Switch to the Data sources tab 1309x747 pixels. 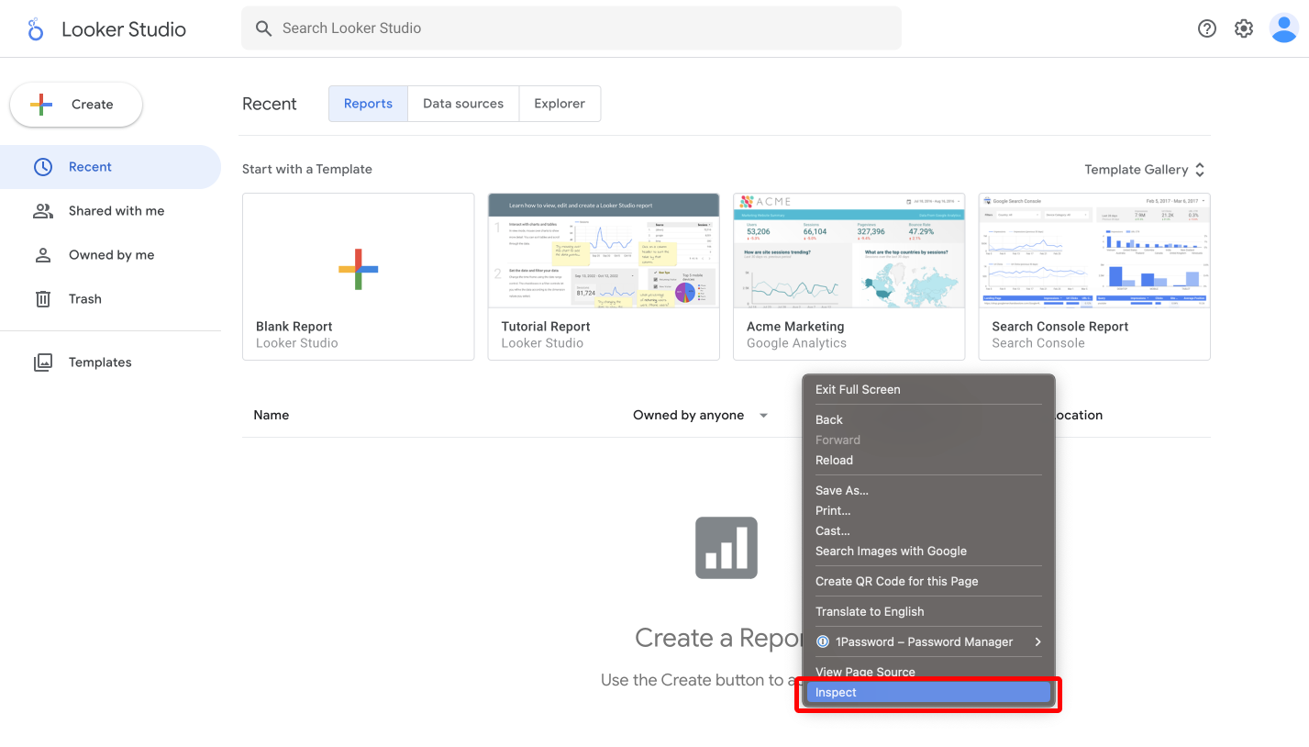463,104
